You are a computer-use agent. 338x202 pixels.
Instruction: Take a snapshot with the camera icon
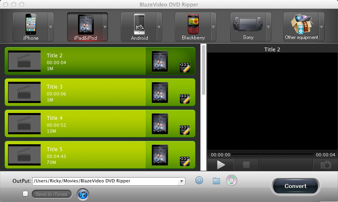coord(326,165)
